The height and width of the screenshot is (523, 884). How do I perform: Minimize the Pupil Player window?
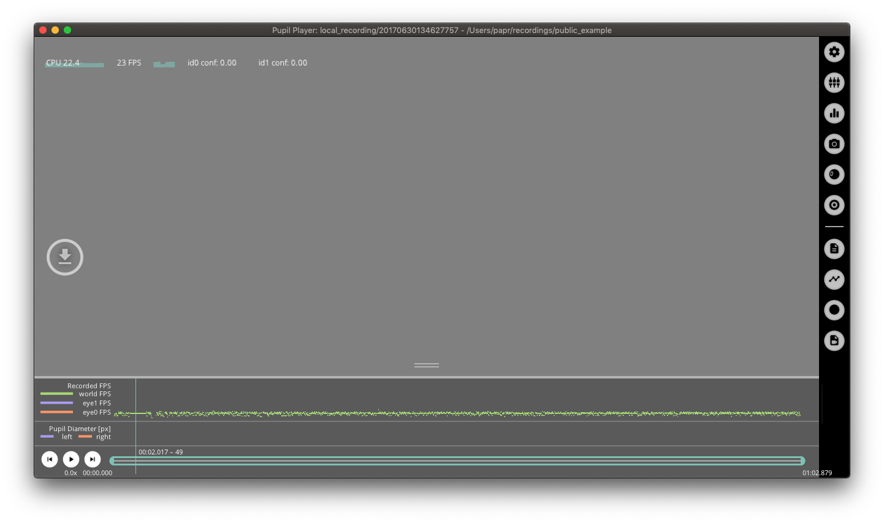coord(55,30)
